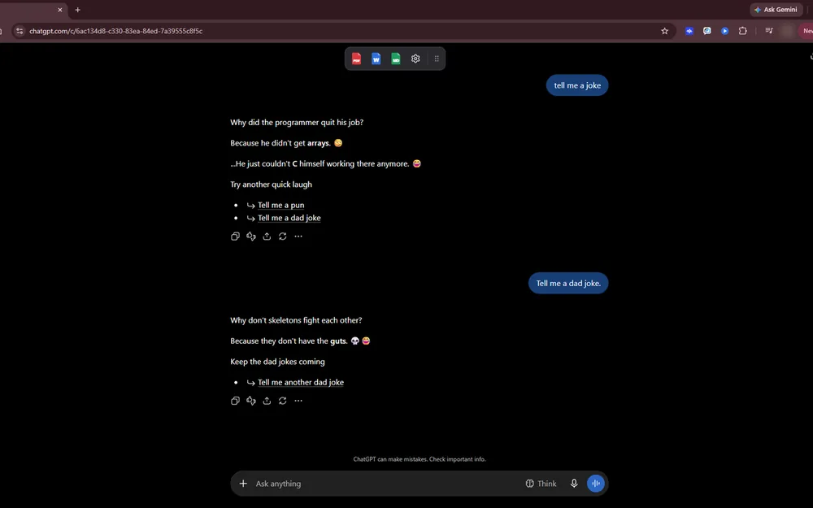Click 'Why did the programmer quit his job?' text
Screen dimensions: 813x508
(297, 123)
